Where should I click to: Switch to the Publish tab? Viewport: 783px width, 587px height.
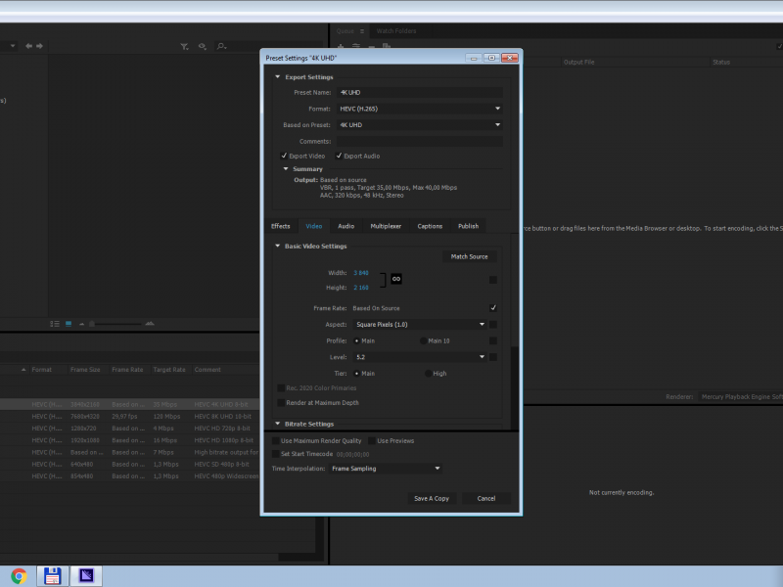point(469,226)
